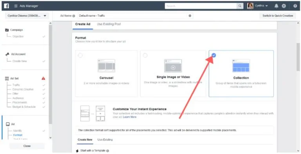Open the settings gear in top bar
The image size is (301, 154).
tap(284, 6)
